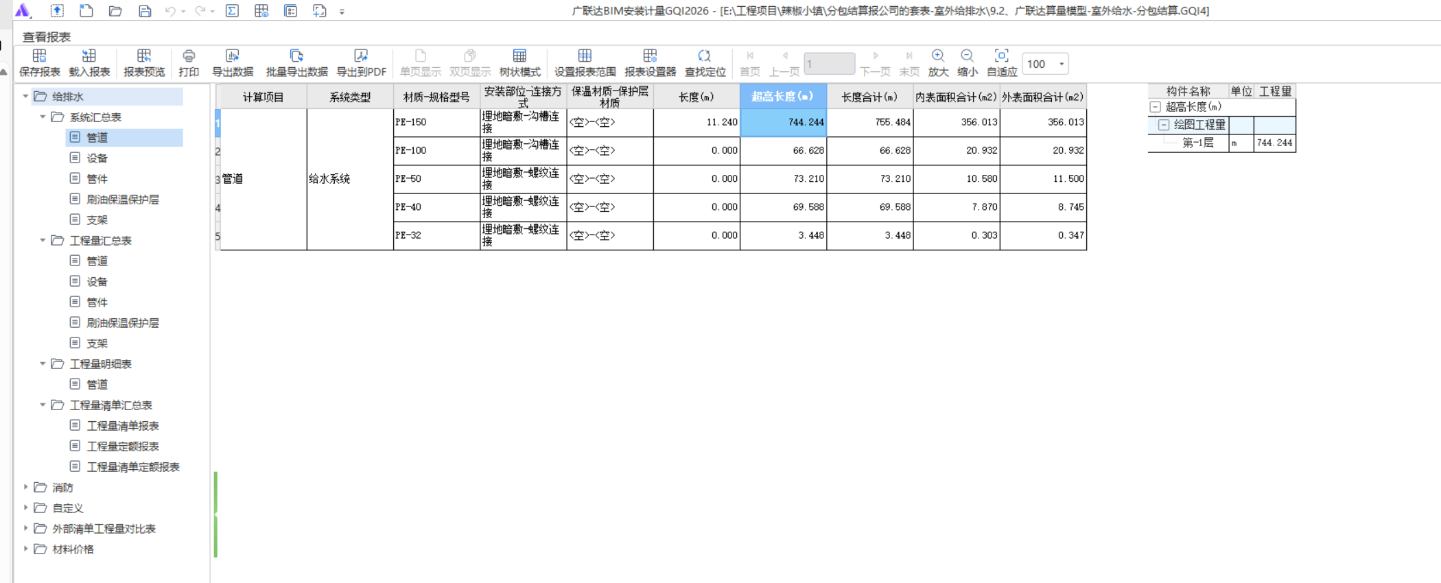Click the upload arrow icon in title bar
The width and height of the screenshot is (1441, 583).
(x=57, y=11)
